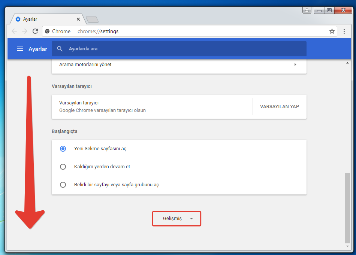Viewport: 356px width, 255px height.
Task: Reload the settings page
Action: coord(35,31)
